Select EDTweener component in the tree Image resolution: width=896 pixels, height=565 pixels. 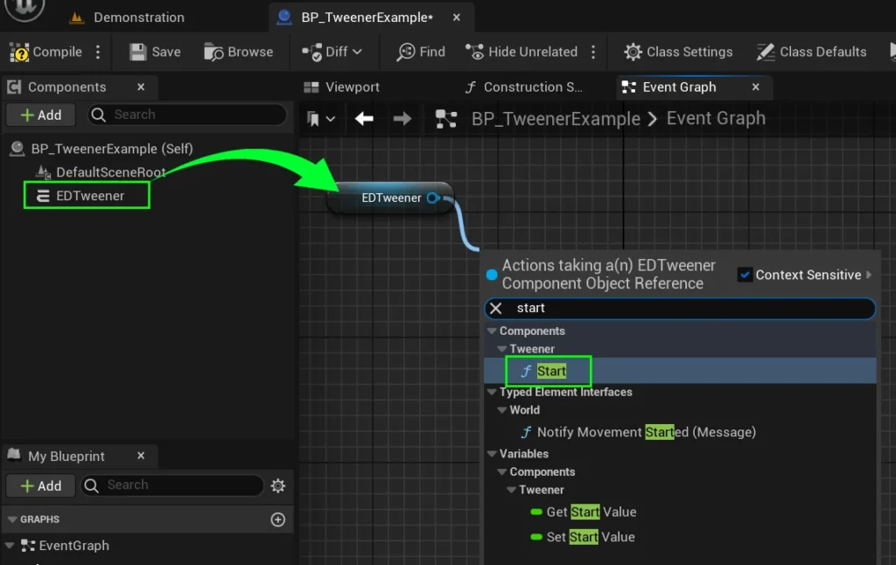coord(89,196)
